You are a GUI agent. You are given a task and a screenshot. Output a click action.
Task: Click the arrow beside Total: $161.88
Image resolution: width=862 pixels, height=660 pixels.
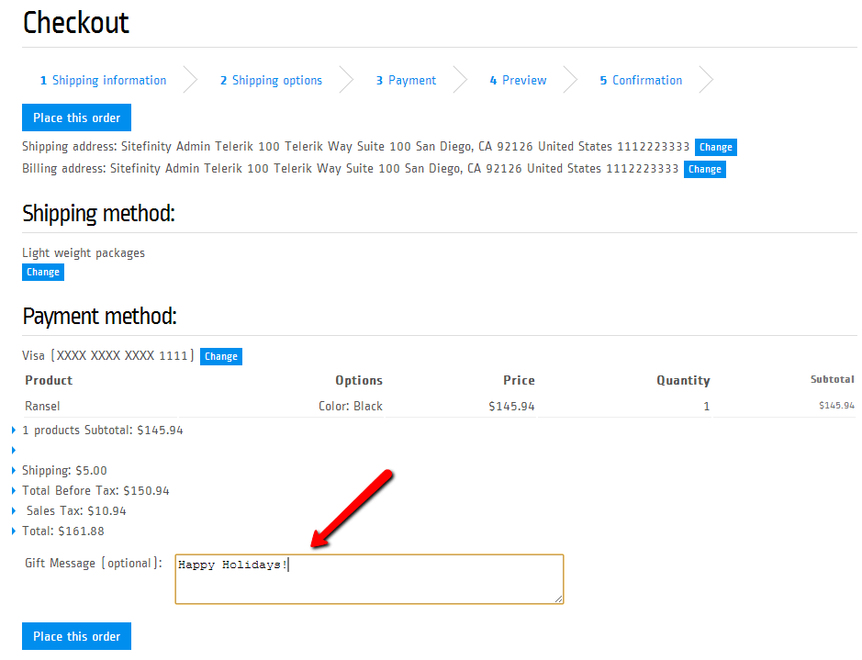point(14,531)
